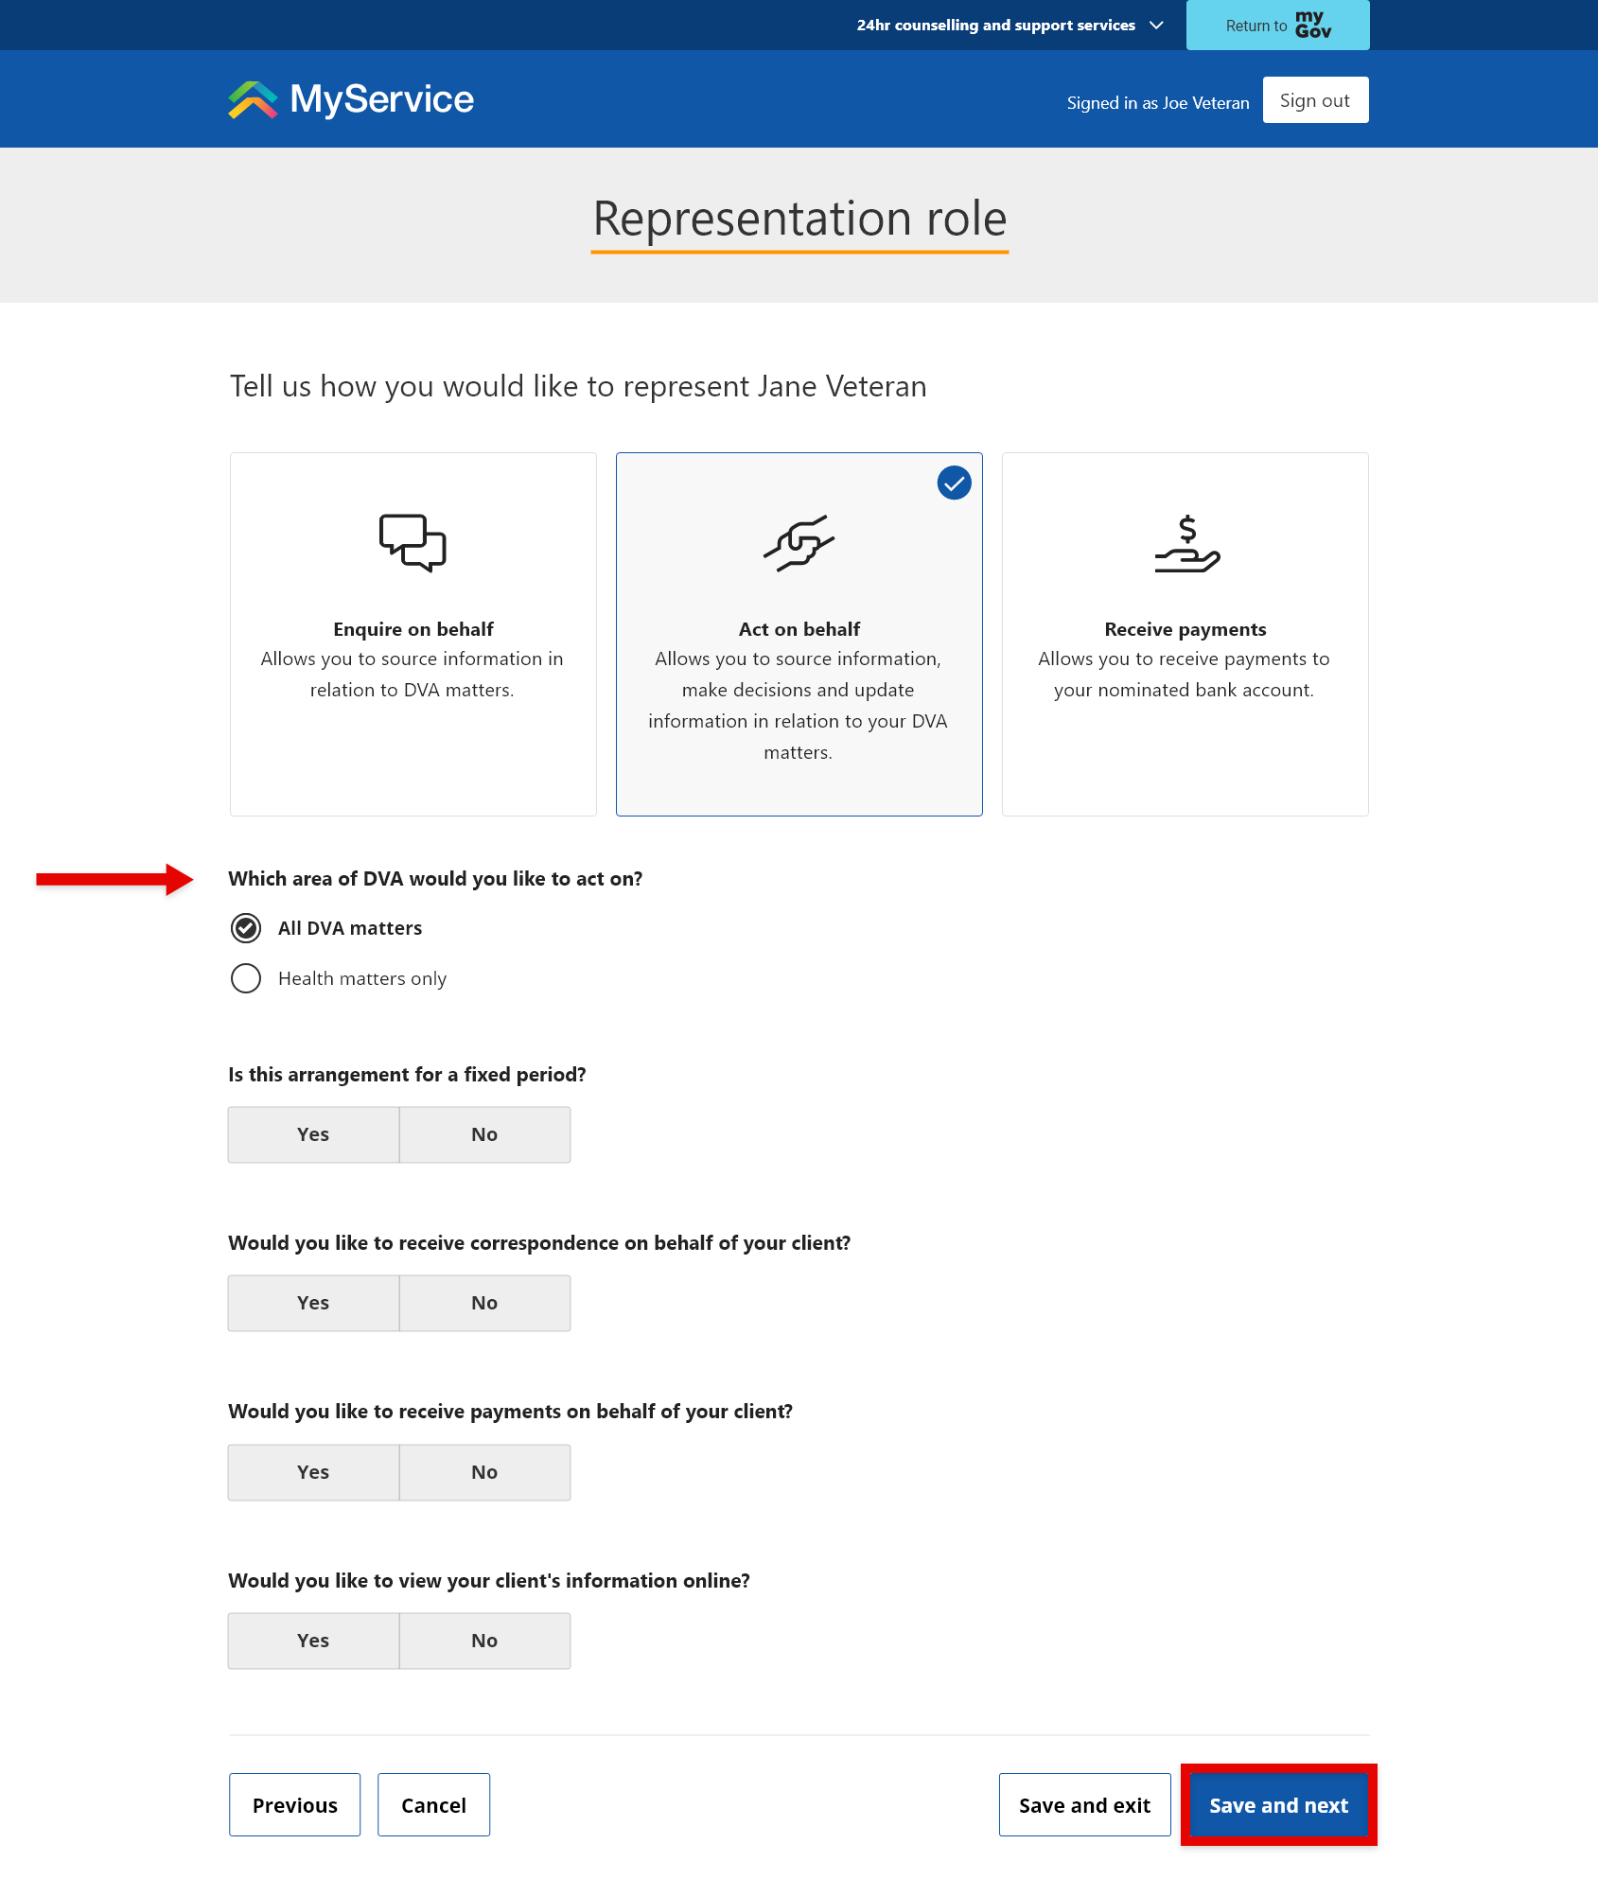Click the Previous button
Image resolution: width=1598 pixels, height=1879 pixels.
[294, 1804]
